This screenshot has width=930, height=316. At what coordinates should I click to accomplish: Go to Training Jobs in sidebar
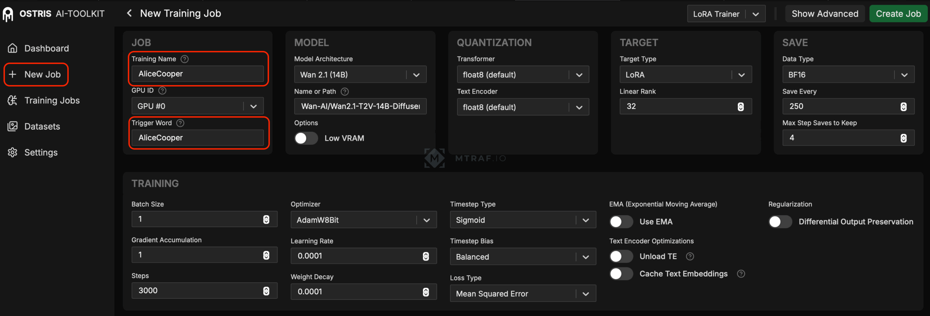coord(52,100)
